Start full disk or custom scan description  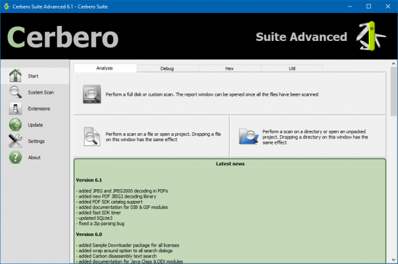[212, 94]
